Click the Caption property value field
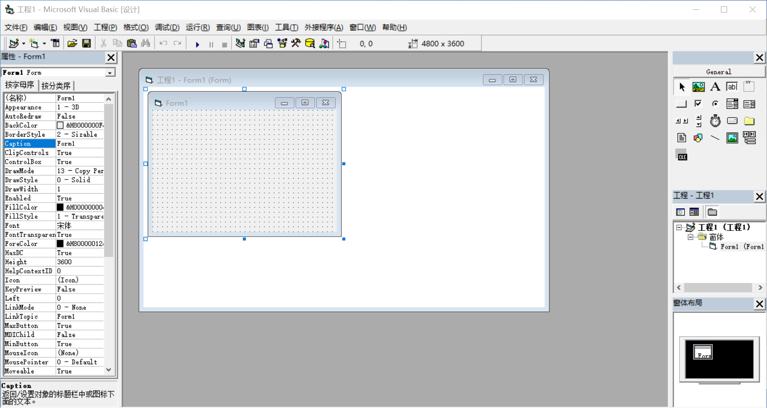 pyautogui.click(x=80, y=144)
